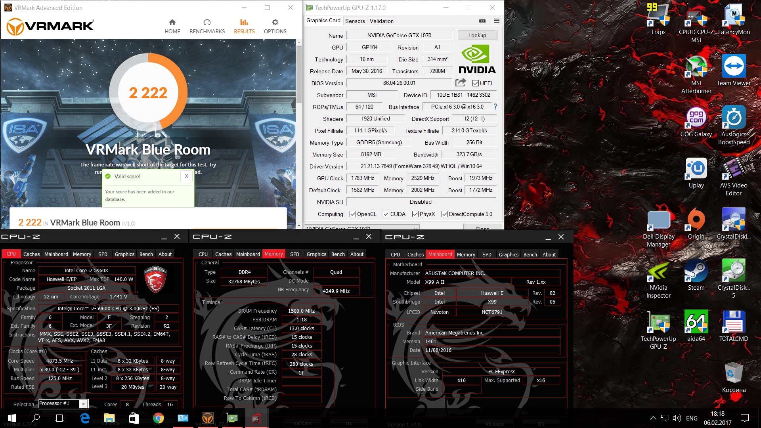Click the Core Speed value 4873.5 MHz

pos(60,361)
